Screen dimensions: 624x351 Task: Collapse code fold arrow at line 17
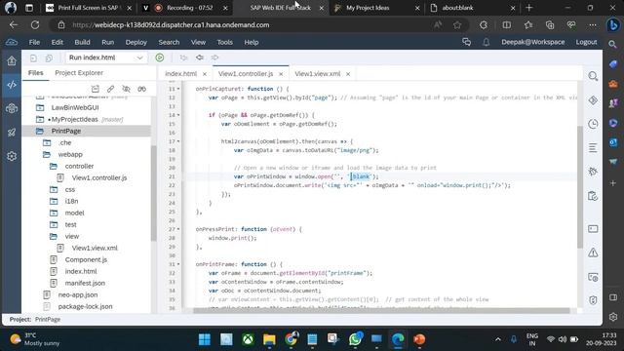pyautogui.click(x=178, y=141)
